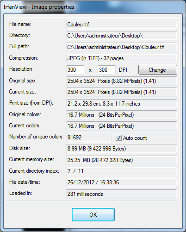
Task: Click the Print size field
Action: pyautogui.click(x=122, y=104)
